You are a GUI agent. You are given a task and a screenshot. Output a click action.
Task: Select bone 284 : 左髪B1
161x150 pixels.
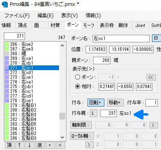point(32,129)
